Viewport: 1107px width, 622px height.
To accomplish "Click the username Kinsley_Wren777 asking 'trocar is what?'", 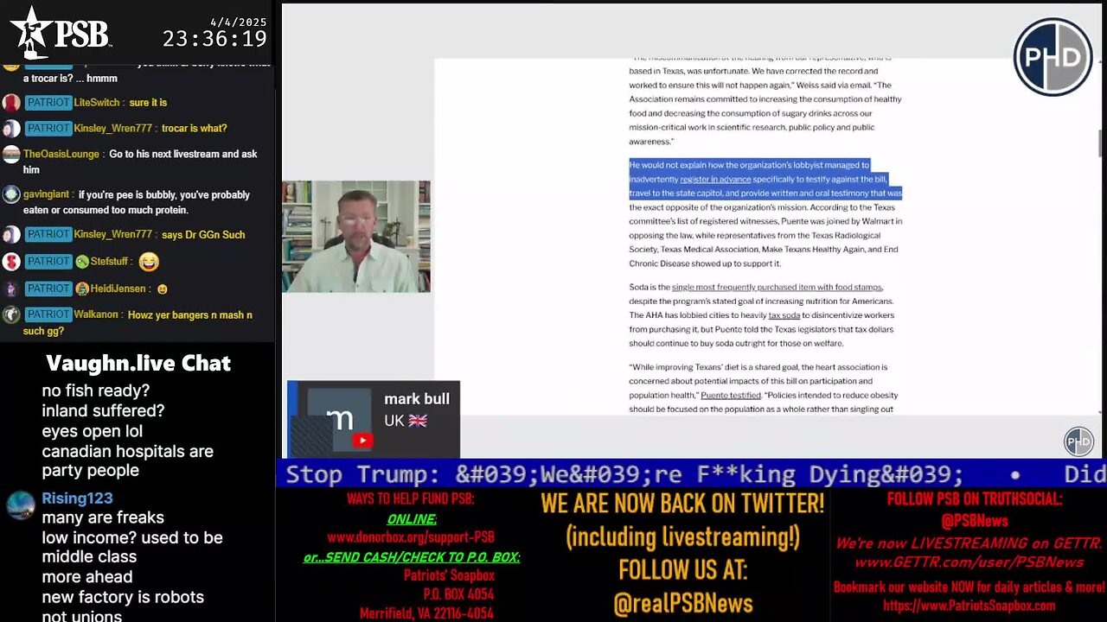I will (x=112, y=128).
